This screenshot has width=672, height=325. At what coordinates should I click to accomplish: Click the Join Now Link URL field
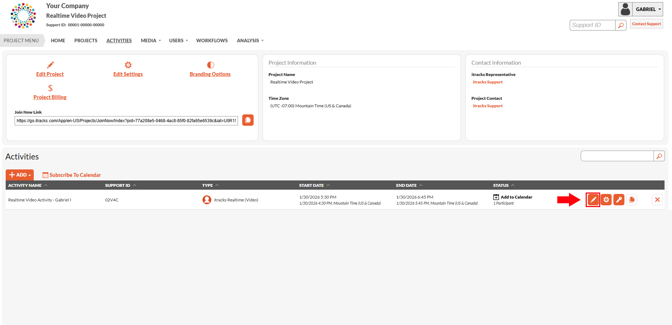126,120
